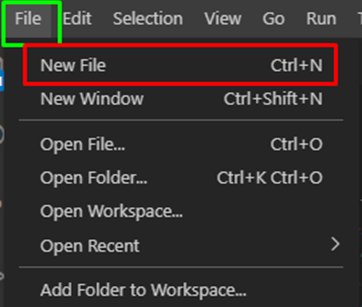Choose Add Folder to Workspace... entry
This screenshot has width=362, height=307.
(181, 290)
